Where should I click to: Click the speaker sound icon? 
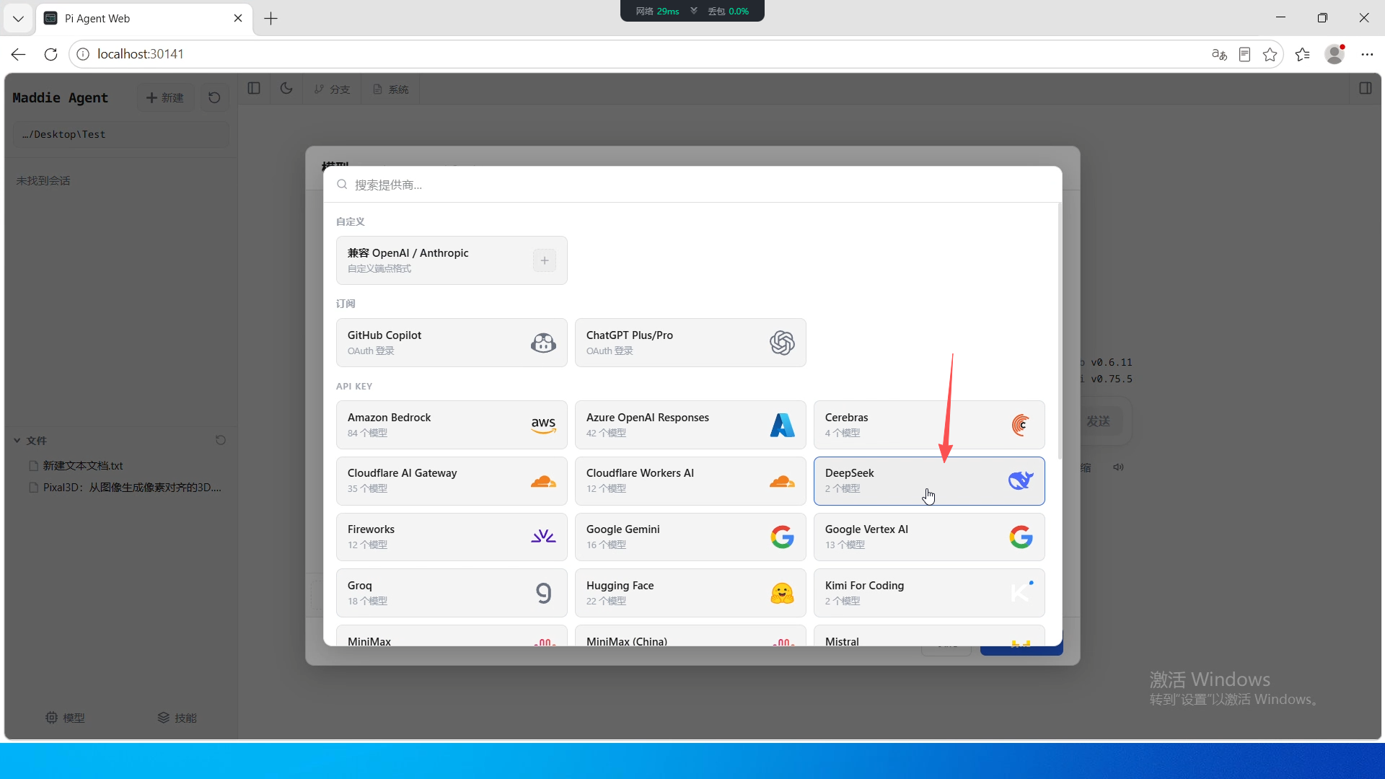point(1118,467)
